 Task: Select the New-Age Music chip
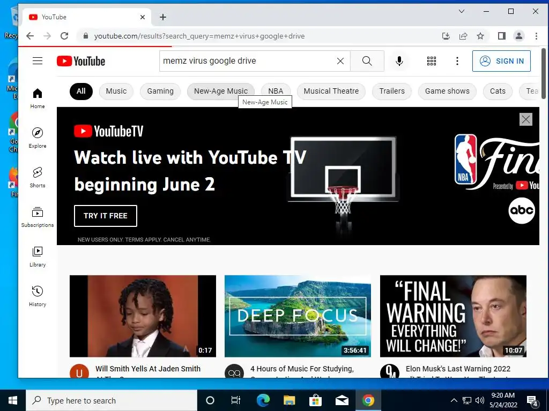[x=220, y=91]
